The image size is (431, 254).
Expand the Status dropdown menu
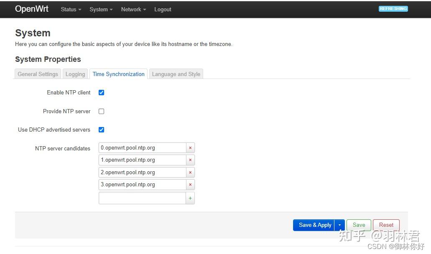71,9
